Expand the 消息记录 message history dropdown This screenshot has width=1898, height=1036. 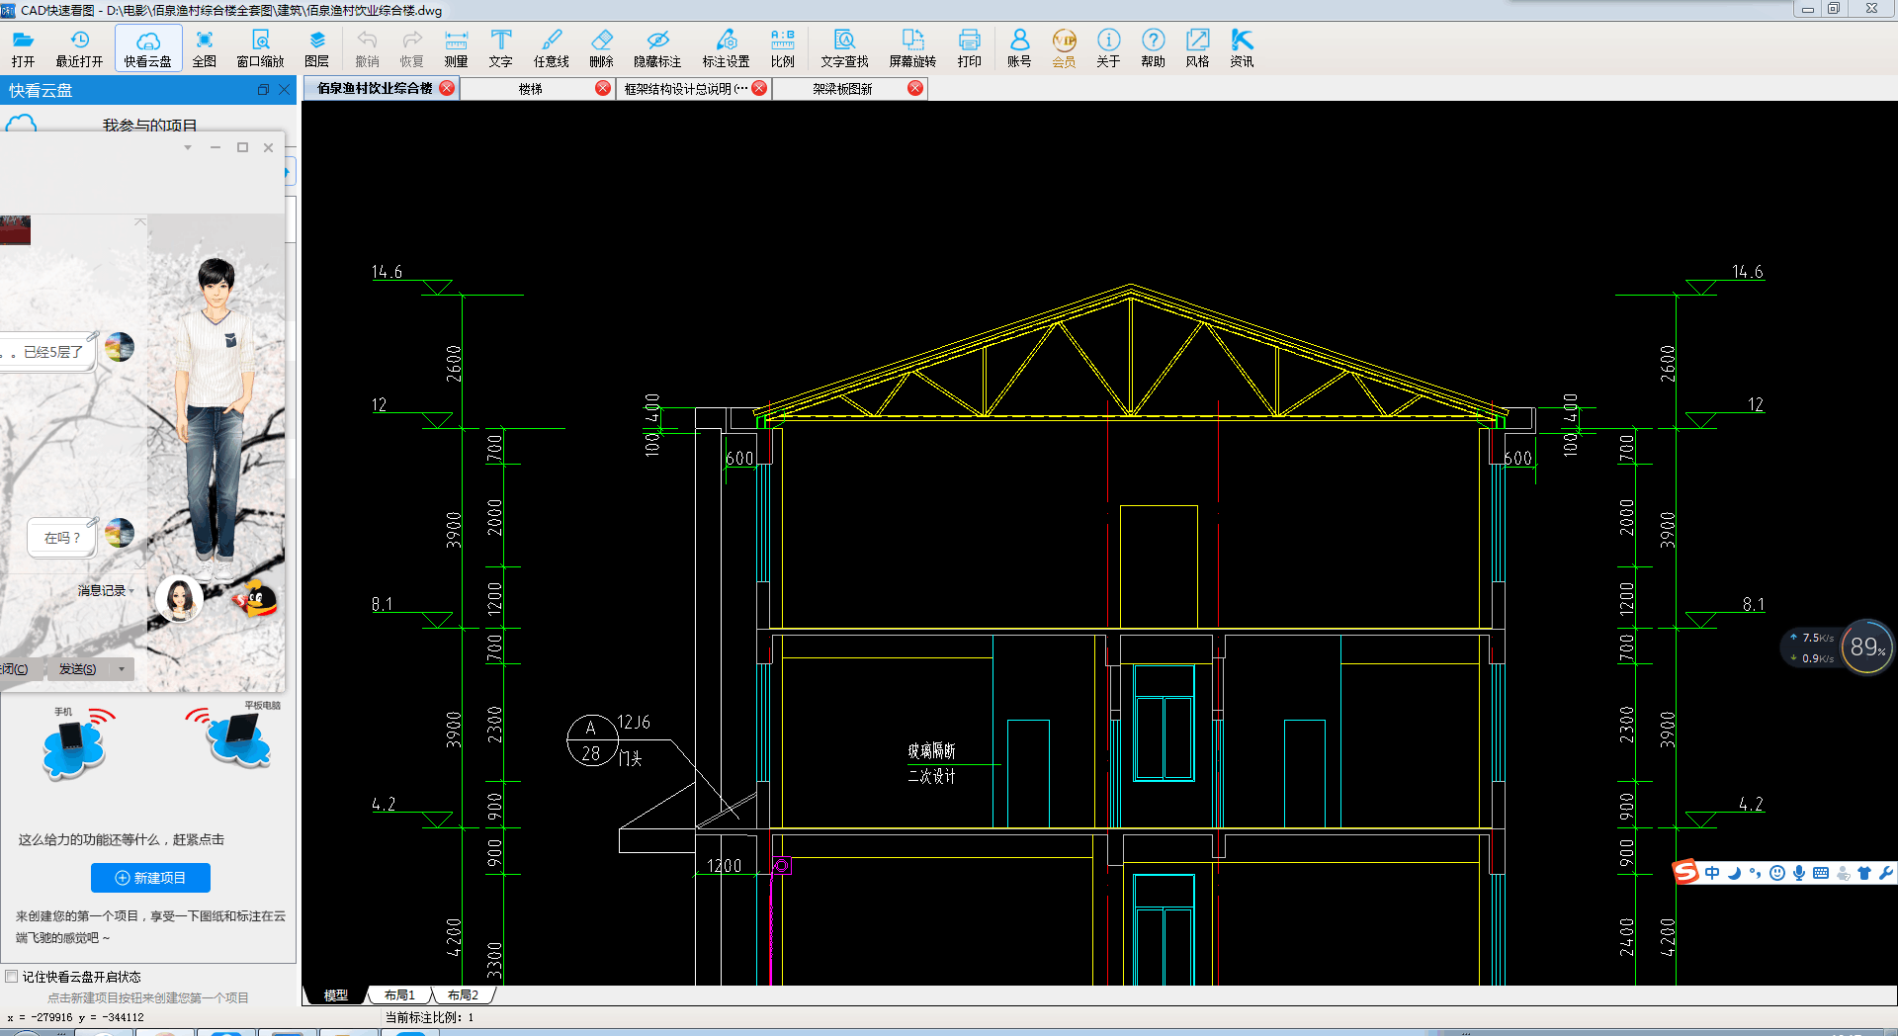(106, 590)
